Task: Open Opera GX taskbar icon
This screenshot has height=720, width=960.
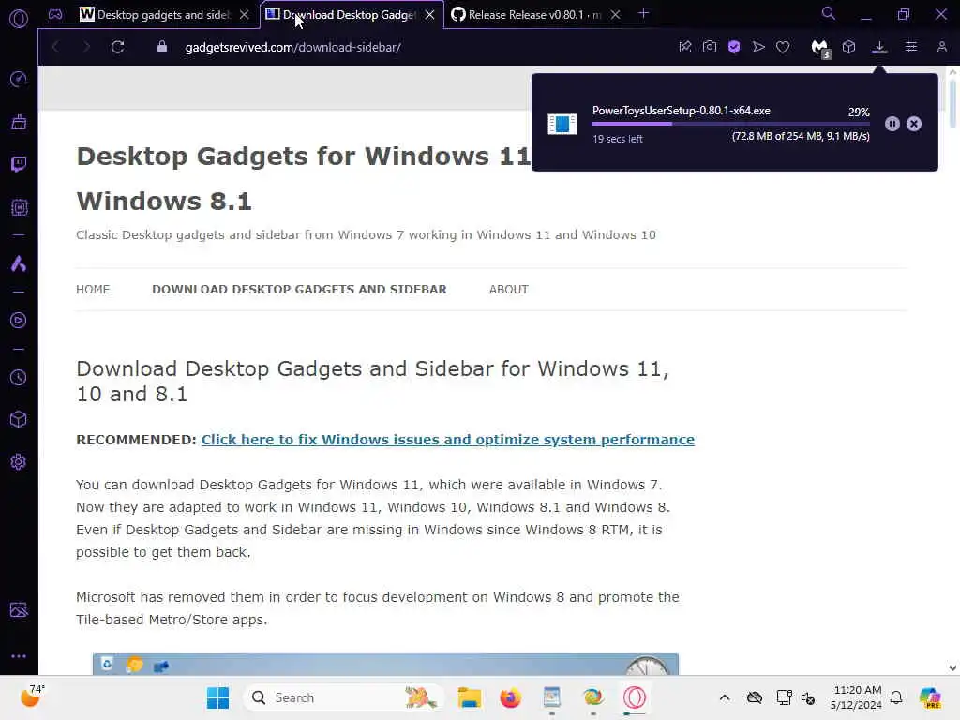Action: click(x=635, y=697)
